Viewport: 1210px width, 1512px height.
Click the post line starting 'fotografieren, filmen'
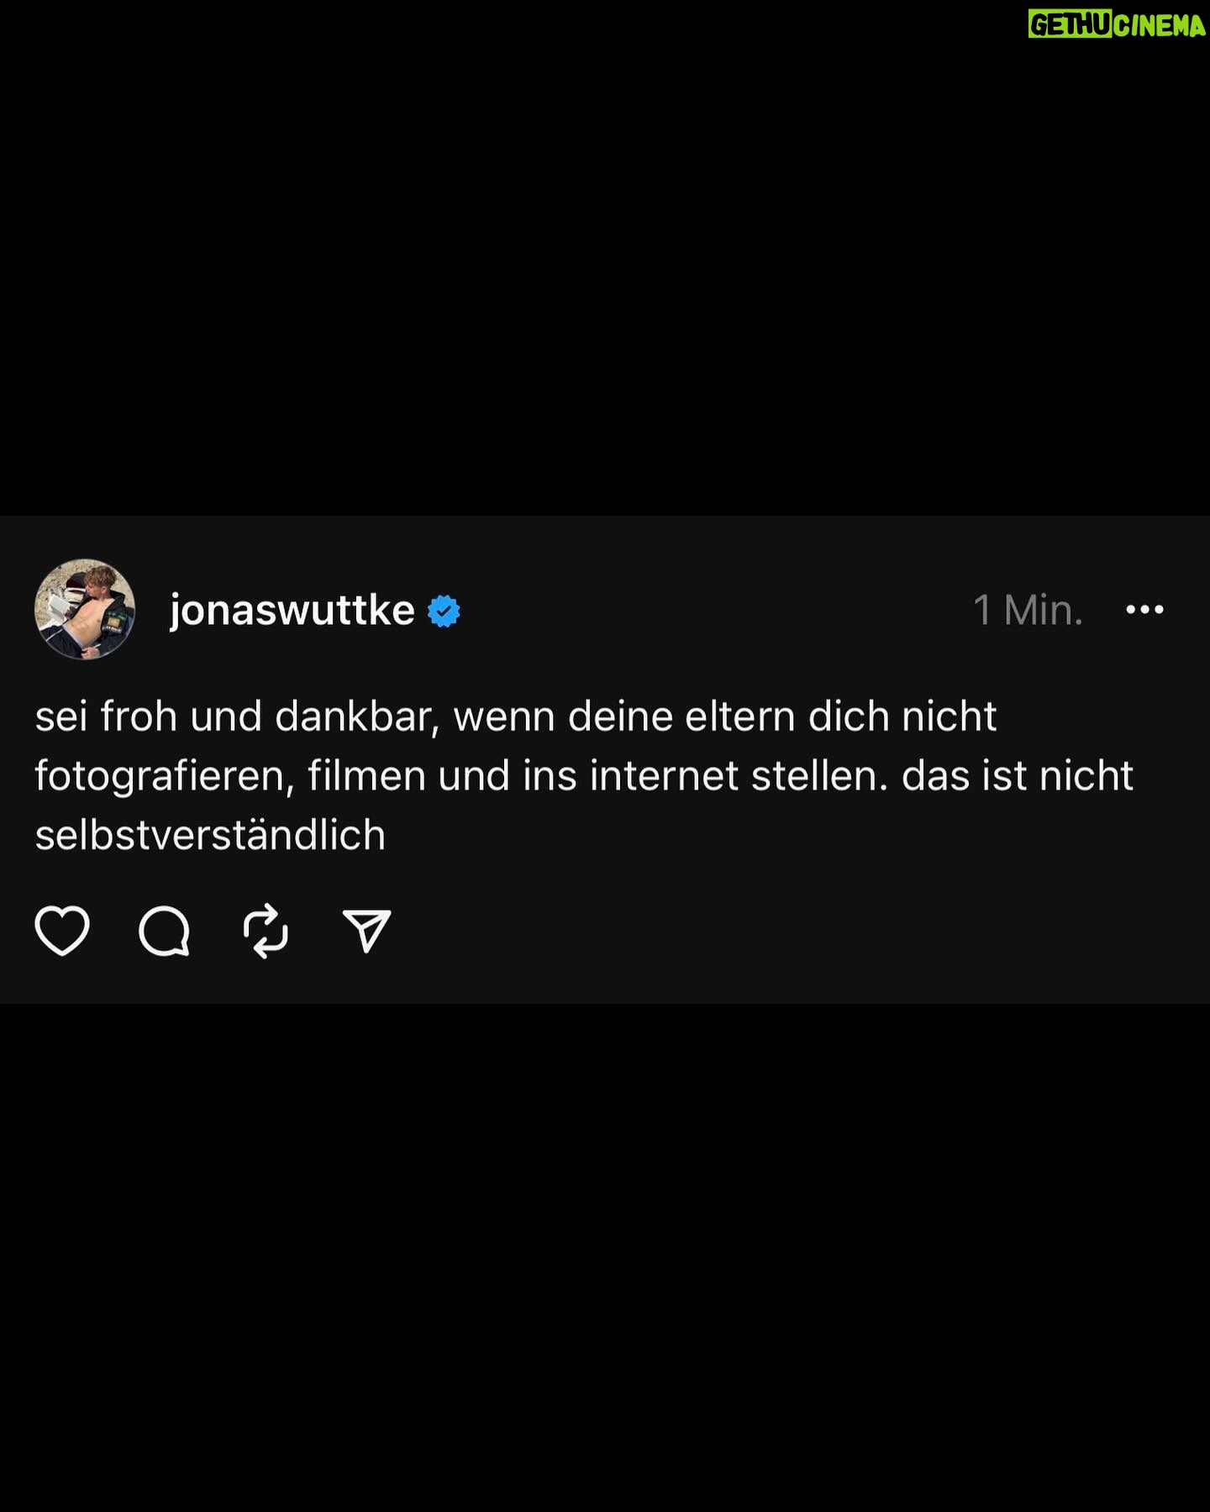tap(584, 776)
